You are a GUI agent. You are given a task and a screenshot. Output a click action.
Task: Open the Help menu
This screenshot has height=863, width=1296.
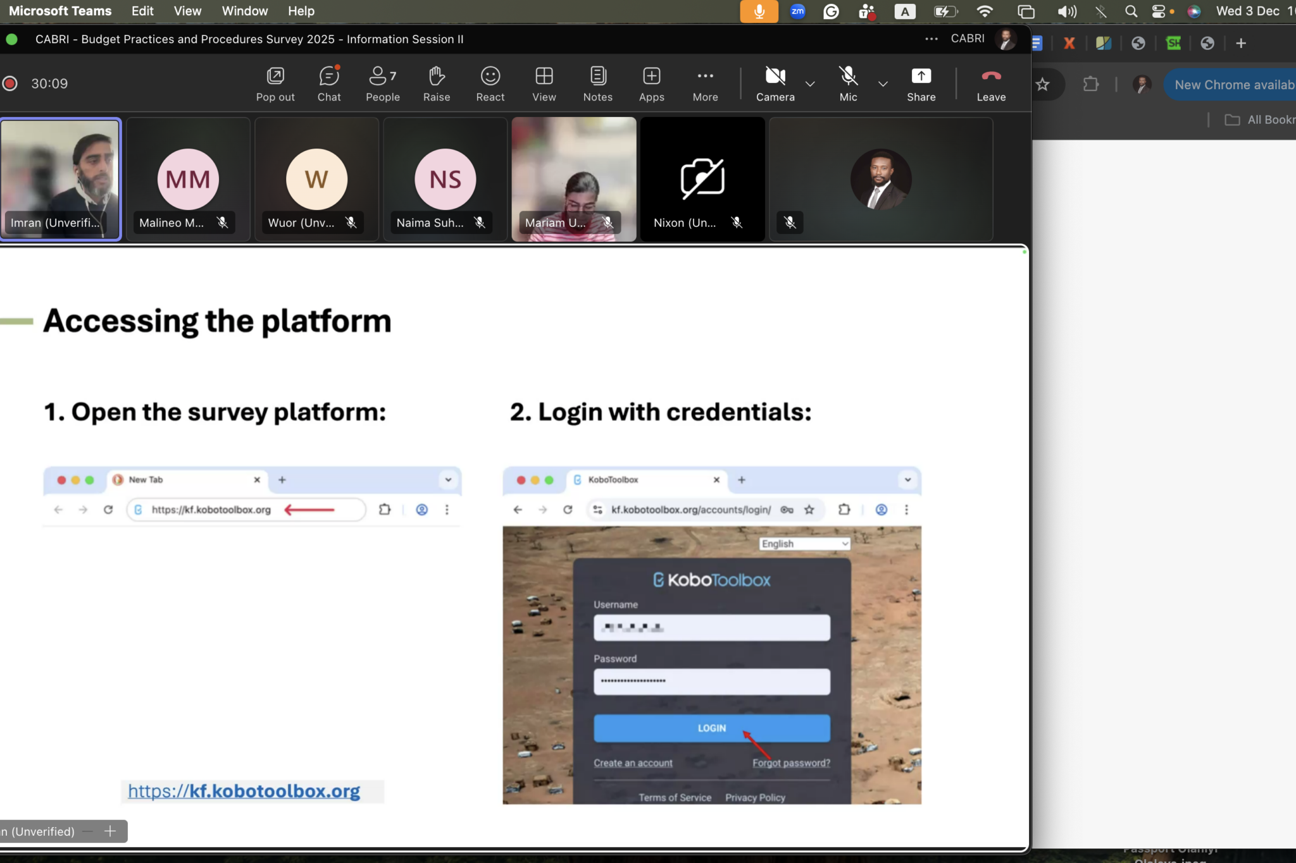point(301,11)
